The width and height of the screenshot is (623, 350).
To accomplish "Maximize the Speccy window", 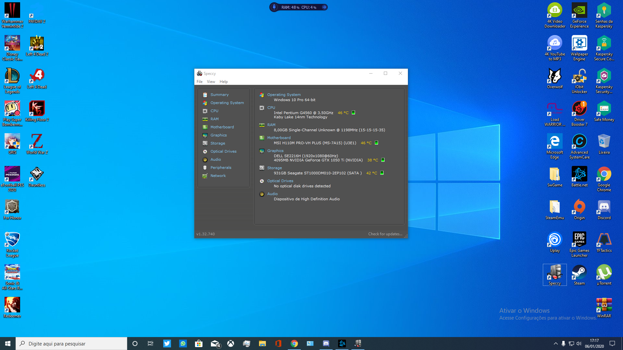I will coord(385,73).
